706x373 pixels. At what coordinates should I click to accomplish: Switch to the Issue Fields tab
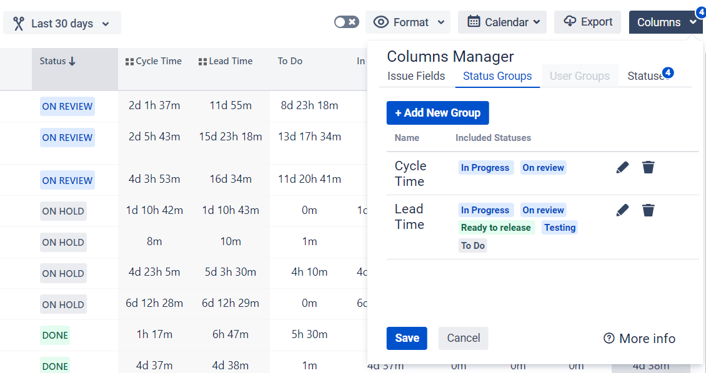pyautogui.click(x=416, y=75)
